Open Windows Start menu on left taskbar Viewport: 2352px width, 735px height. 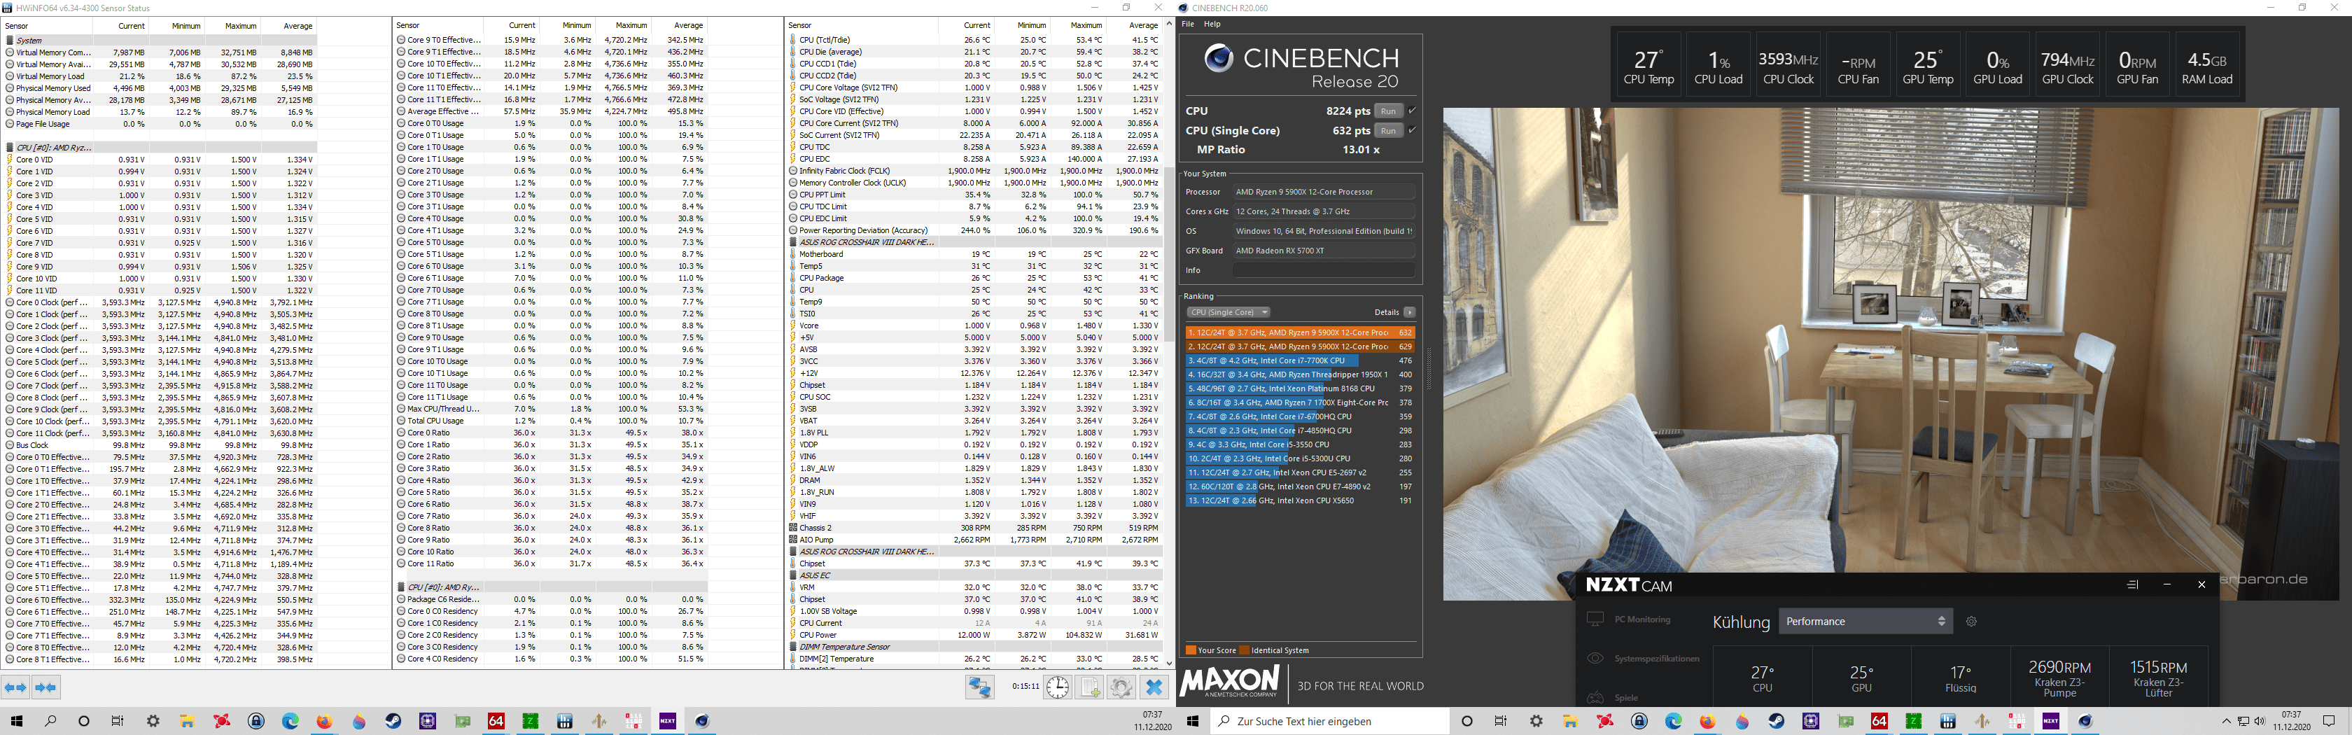(x=16, y=721)
